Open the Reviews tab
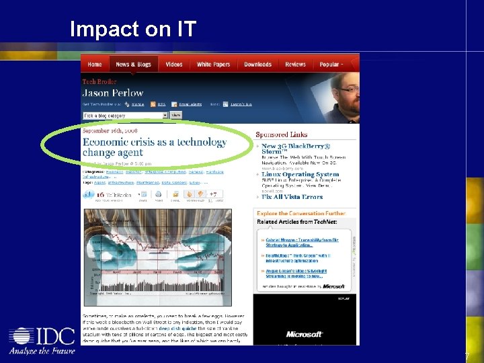Viewport: 484px width, 363px height. tap(295, 65)
